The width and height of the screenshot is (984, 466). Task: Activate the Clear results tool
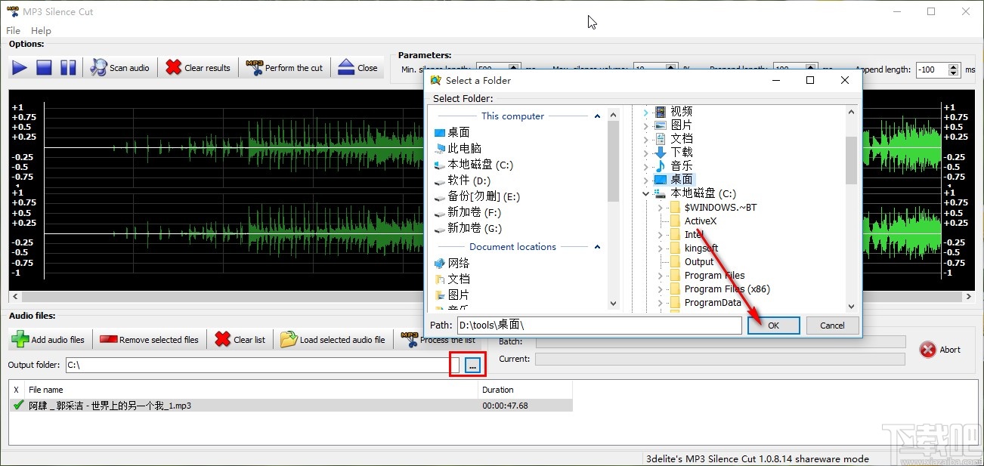tap(198, 66)
